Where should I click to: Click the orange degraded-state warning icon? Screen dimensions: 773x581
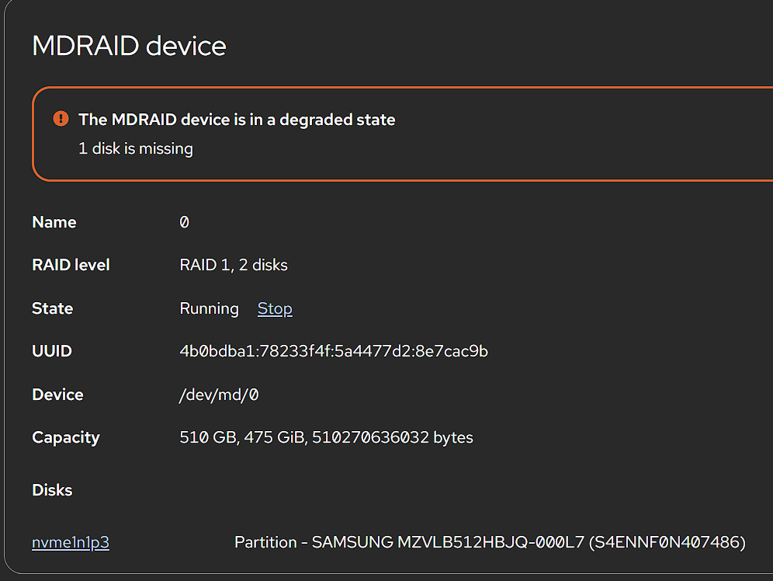(61, 118)
